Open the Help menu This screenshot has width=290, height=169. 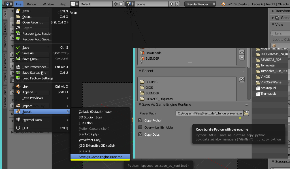point(63,4)
